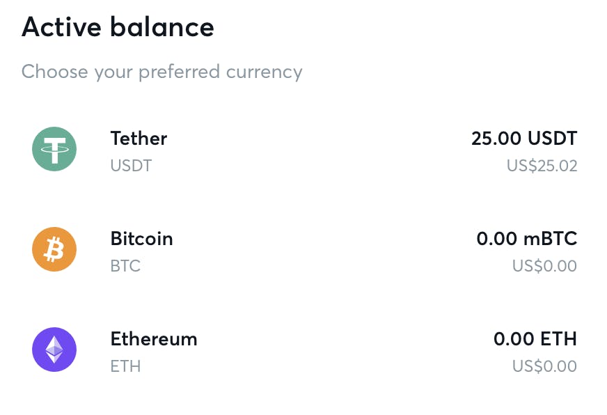Click the 0.00 ETH balance amount

pyautogui.click(x=535, y=338)
